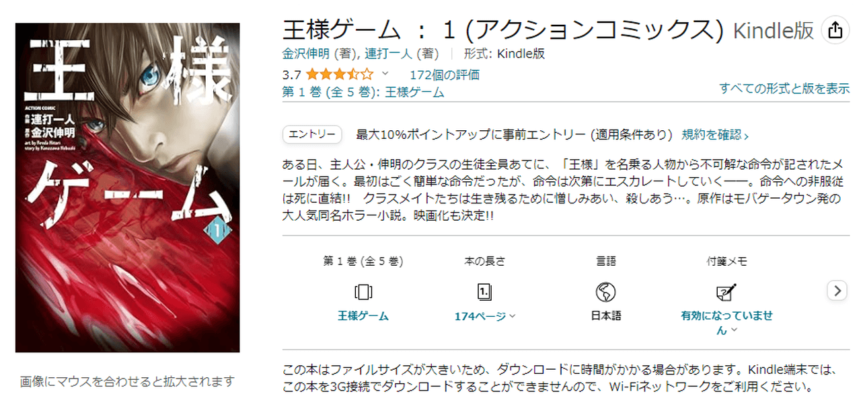Image resolution: width=861 pixels, height=396 pixels.
Task: Open the 172個の評価 reviews link
Action: (x=445, y=75)
